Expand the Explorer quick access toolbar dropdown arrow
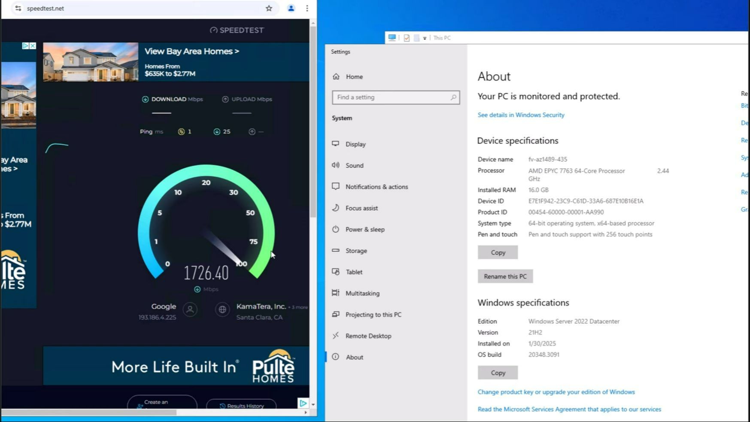This screenshot has height=422, width=750. [x=425, y=38]
